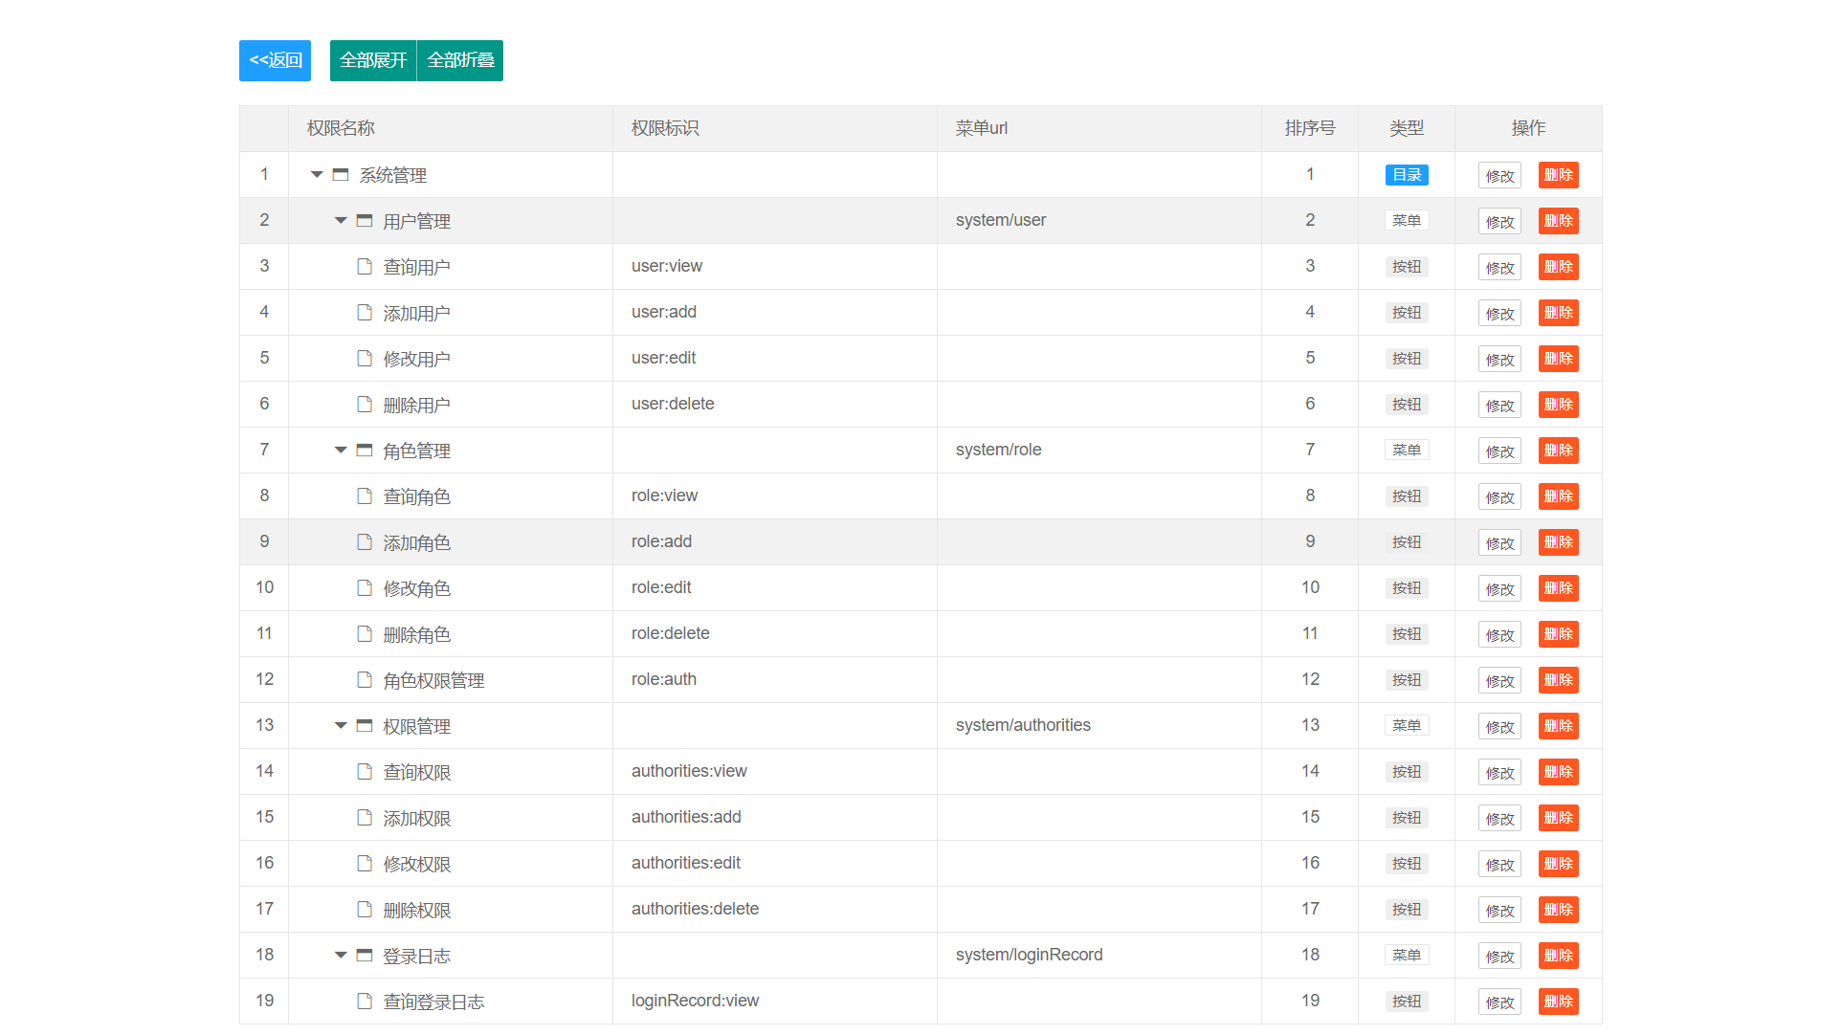The width and height of the screenshot is (1842, 1035).
Task: Select the 修改权限 tree row name
Action: click(x=416, y=864)
